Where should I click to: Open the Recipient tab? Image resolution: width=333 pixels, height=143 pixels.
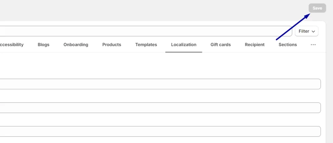point(255,45)
